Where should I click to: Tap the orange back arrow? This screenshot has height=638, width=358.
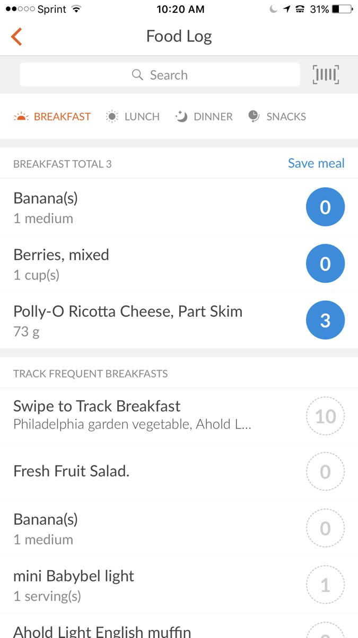point(16,37)
